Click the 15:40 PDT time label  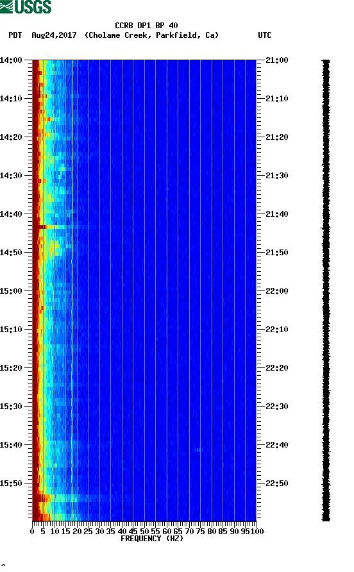[11, 445]
